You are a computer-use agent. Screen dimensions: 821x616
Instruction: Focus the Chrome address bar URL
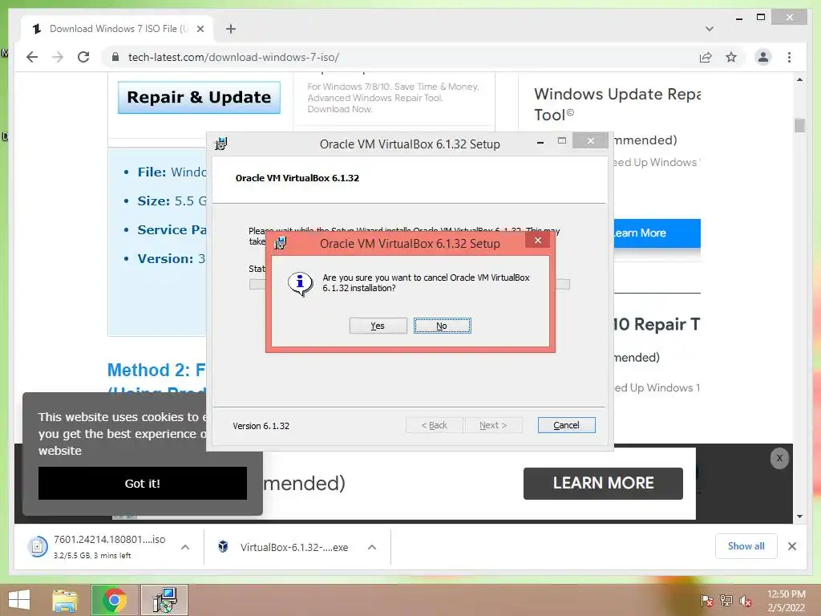coord(233,57)
